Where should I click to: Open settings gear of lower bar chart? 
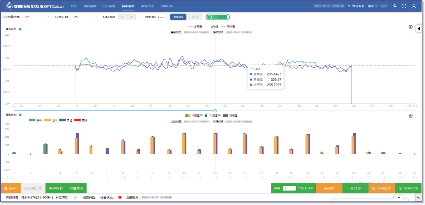[410, 116]
